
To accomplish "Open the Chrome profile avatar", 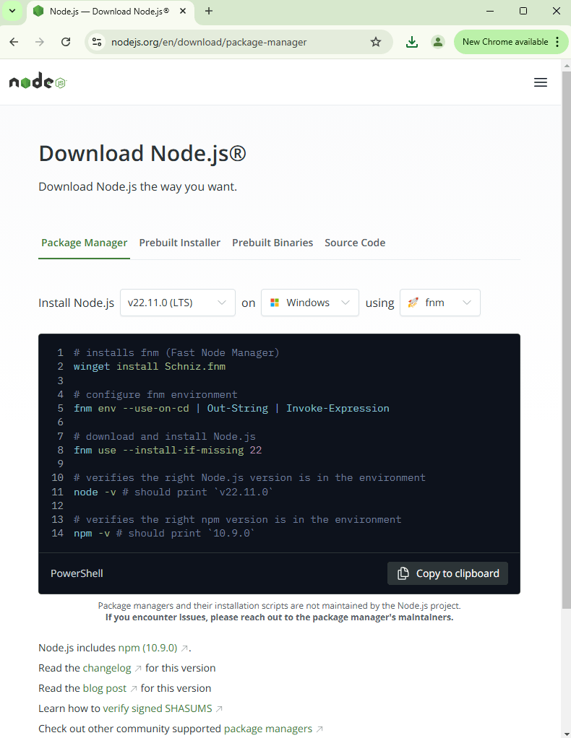I will tap(438, 42).
